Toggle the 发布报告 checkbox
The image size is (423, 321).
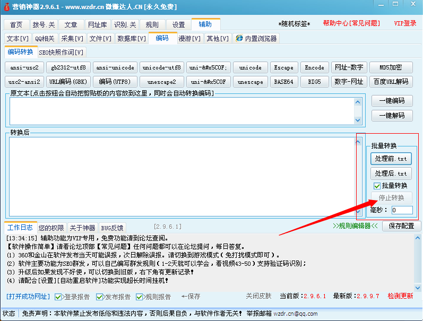(x=99, y=297)
